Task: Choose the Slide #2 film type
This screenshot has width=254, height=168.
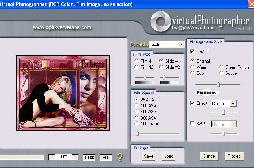Action: click(161, 67)
